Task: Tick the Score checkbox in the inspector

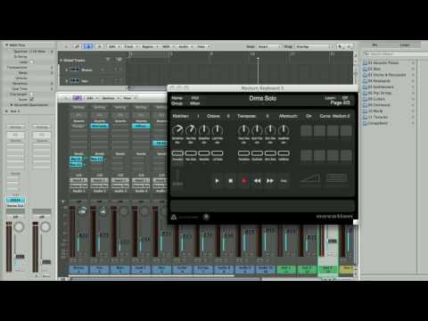Action: pos(31,99)
